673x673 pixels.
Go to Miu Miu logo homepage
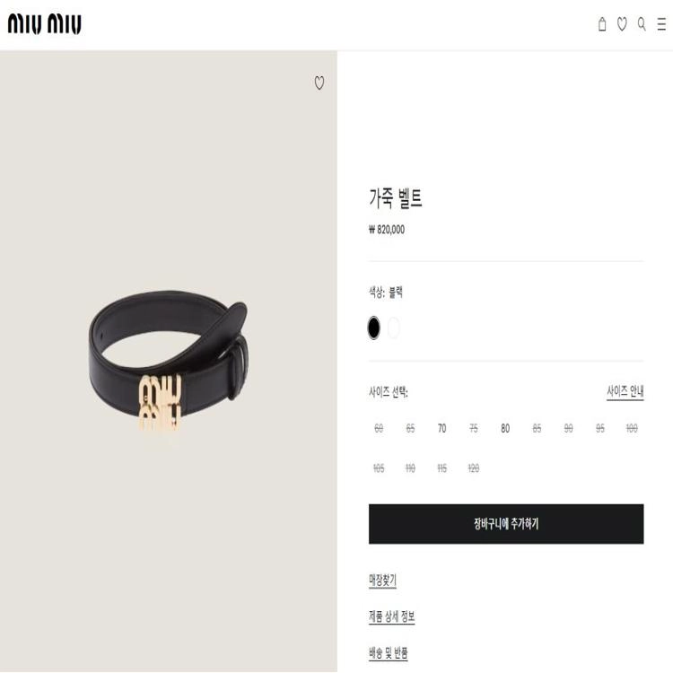pos(45,24)
